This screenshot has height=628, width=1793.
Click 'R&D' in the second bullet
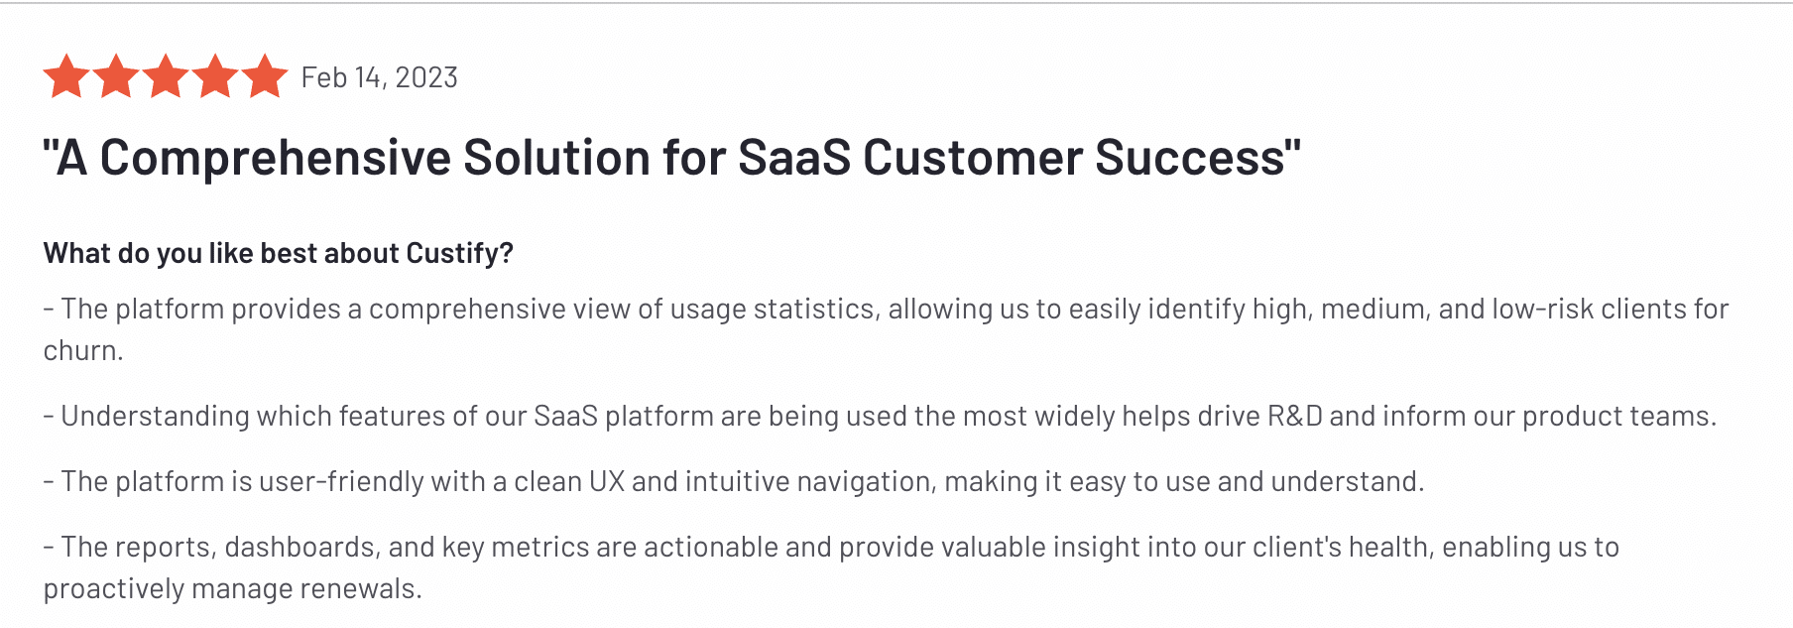1295,416
